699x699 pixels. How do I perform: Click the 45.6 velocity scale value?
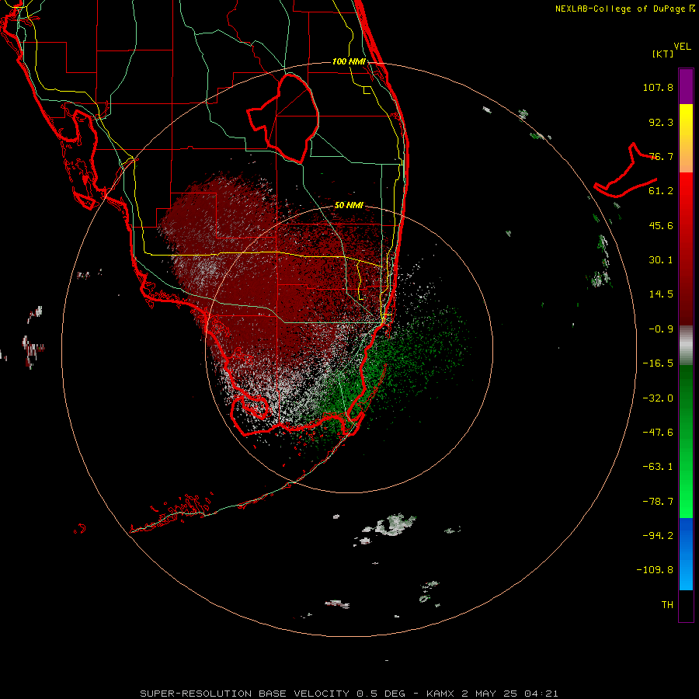pos(661,225)
